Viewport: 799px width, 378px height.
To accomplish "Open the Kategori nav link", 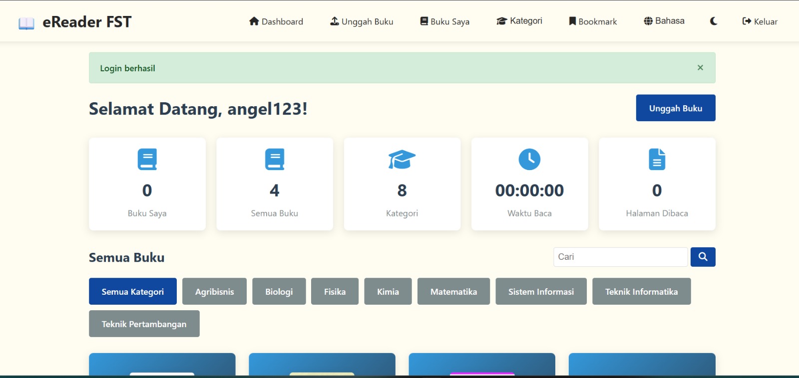I will point(519,21).
